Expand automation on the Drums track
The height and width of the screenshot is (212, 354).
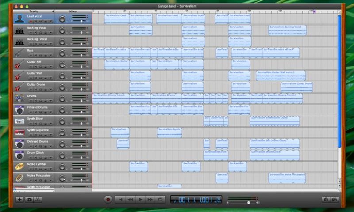pos(50,101)
